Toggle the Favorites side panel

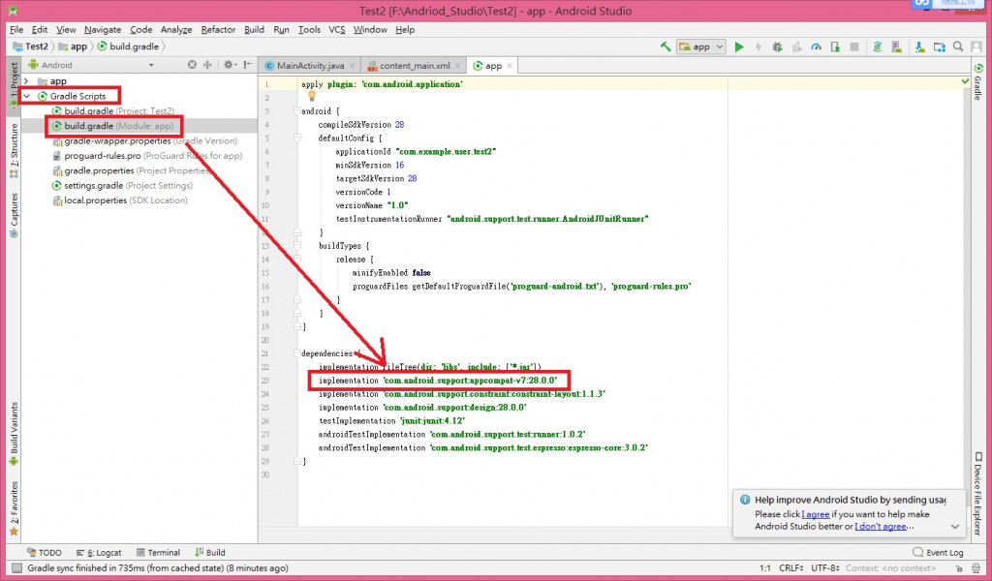pos(14,508)
